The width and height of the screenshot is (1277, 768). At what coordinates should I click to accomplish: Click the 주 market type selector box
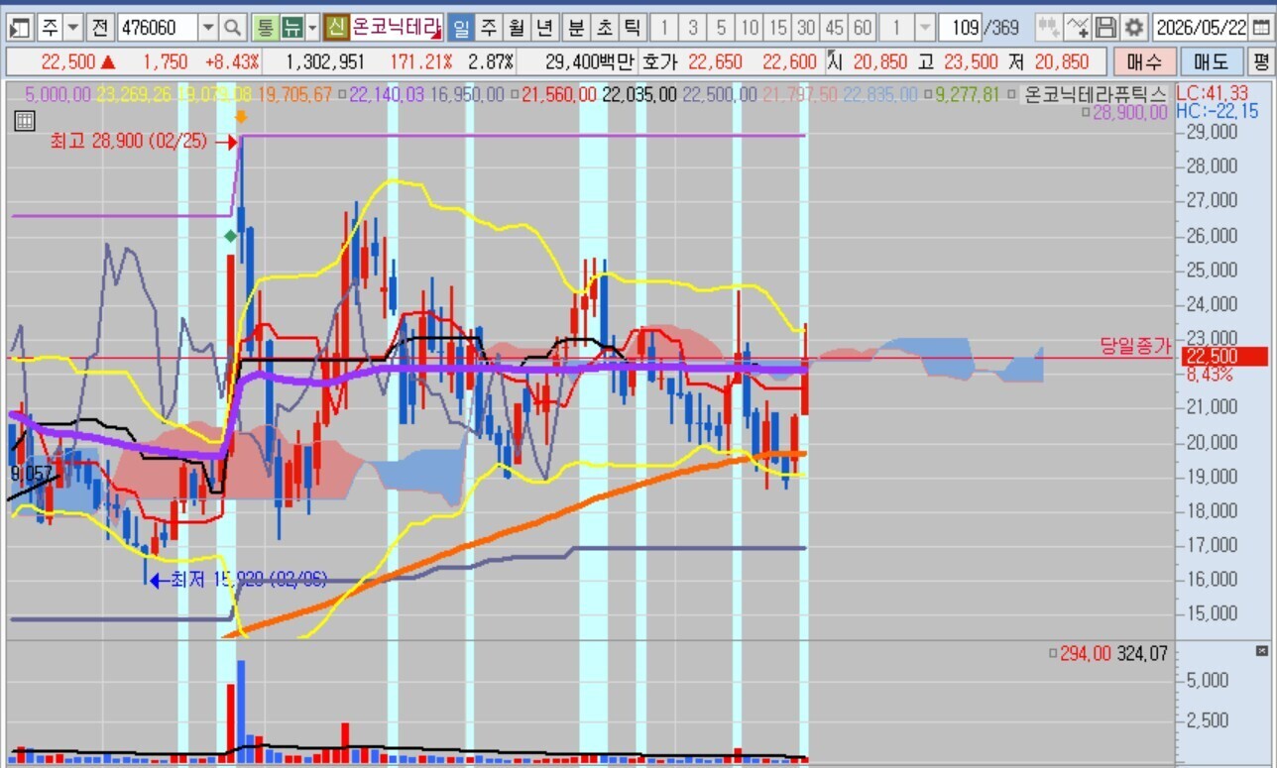click(50, 27)
